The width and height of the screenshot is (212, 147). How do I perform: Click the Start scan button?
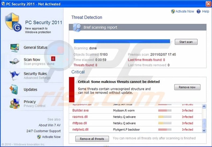[186, 42]
